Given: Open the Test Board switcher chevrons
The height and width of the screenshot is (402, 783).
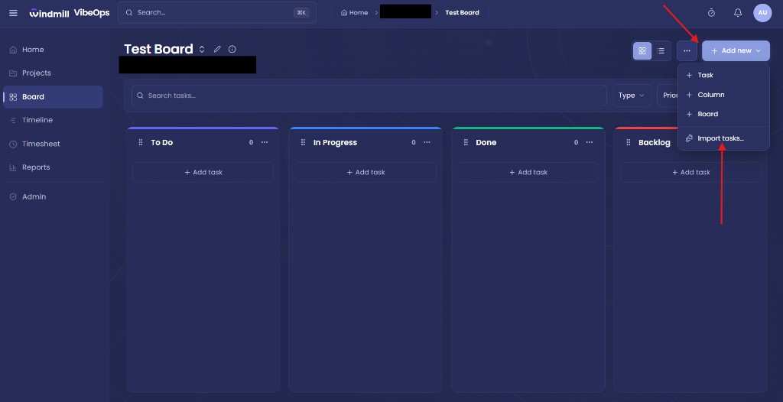Looking at the screenshot, I should (202, 49).
